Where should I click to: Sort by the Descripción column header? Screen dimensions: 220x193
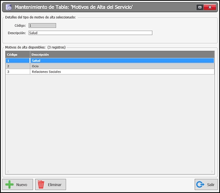pos(122,55)
